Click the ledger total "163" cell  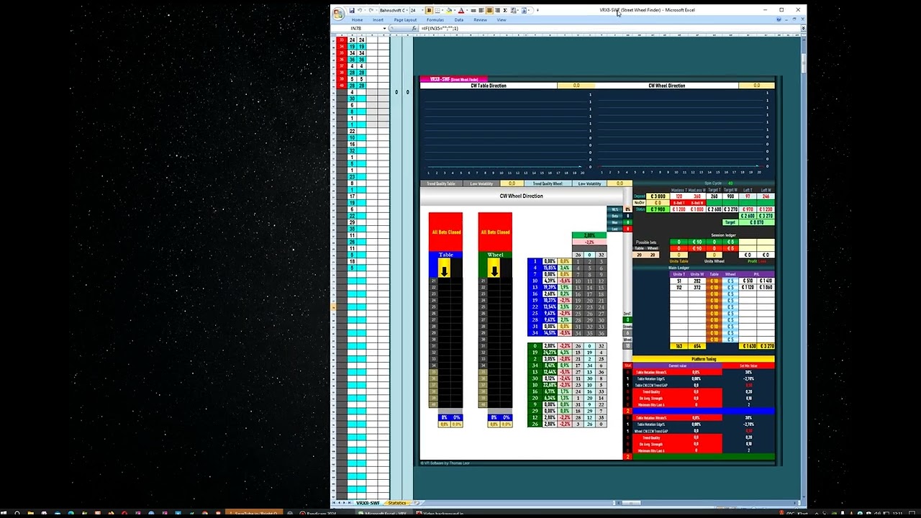tap(679, 346)
